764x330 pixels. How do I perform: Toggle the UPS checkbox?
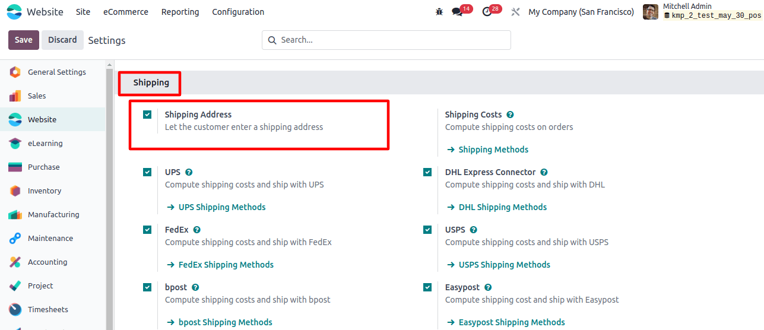147,172
